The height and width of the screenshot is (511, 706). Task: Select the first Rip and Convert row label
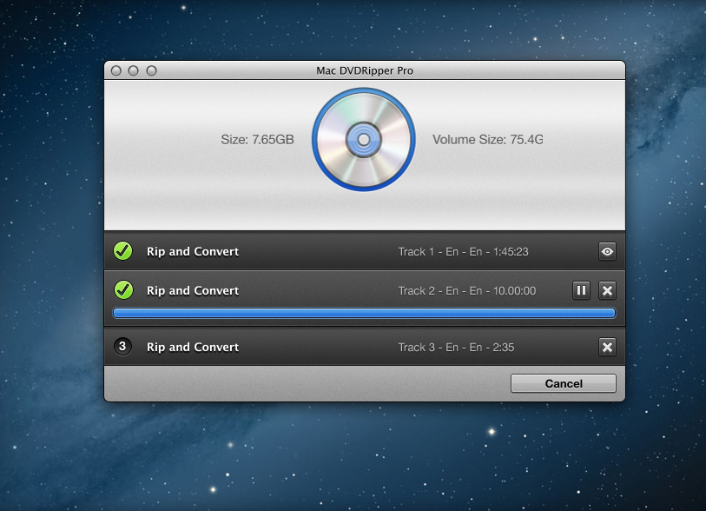click(x=193, y=251)
